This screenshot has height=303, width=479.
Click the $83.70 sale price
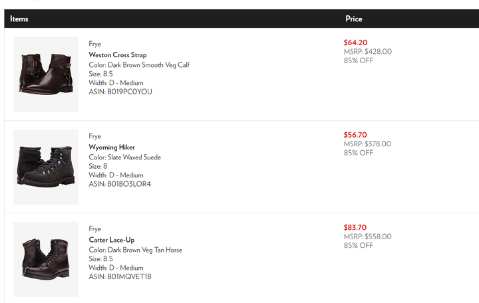click(x=355, y=228)
